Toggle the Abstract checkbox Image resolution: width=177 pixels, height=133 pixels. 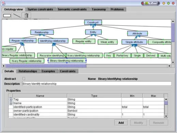pos(24,79)
